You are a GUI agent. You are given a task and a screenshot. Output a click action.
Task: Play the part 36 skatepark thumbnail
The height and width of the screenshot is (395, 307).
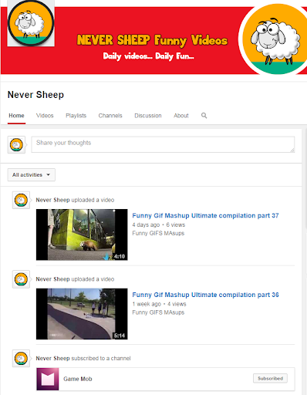[82, 314]
